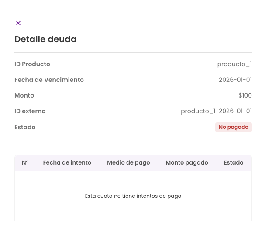Image resolution: width=265 pixels, height=226 pixels.
Task: Select the Fecha de Vencimiento label
Action: [49, 80]
